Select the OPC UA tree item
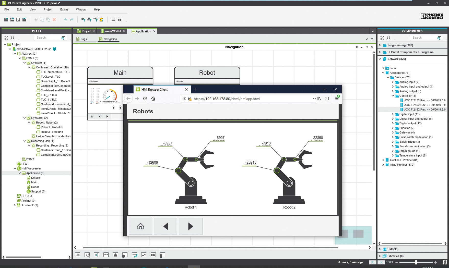Screen dimensions: 449x268 click(x=25, y=196)
